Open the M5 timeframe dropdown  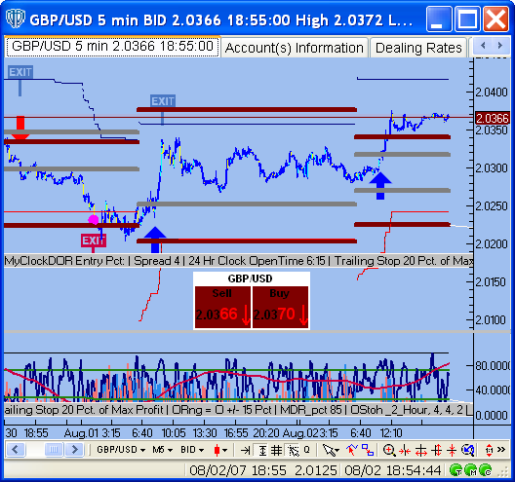(x=162, y=450)
